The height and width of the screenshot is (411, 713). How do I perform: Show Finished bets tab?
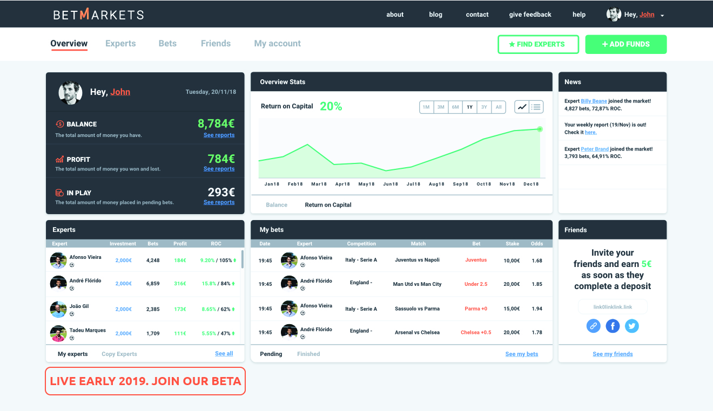pos(308,354)
